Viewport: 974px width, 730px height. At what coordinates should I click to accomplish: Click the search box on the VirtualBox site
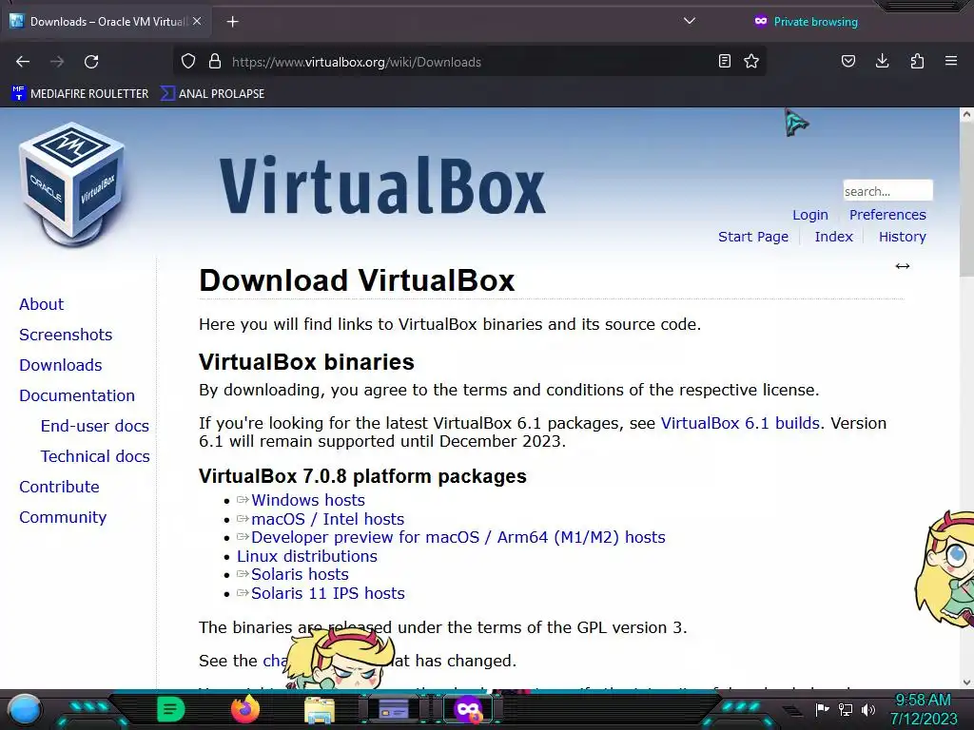[x=887, y=190]
